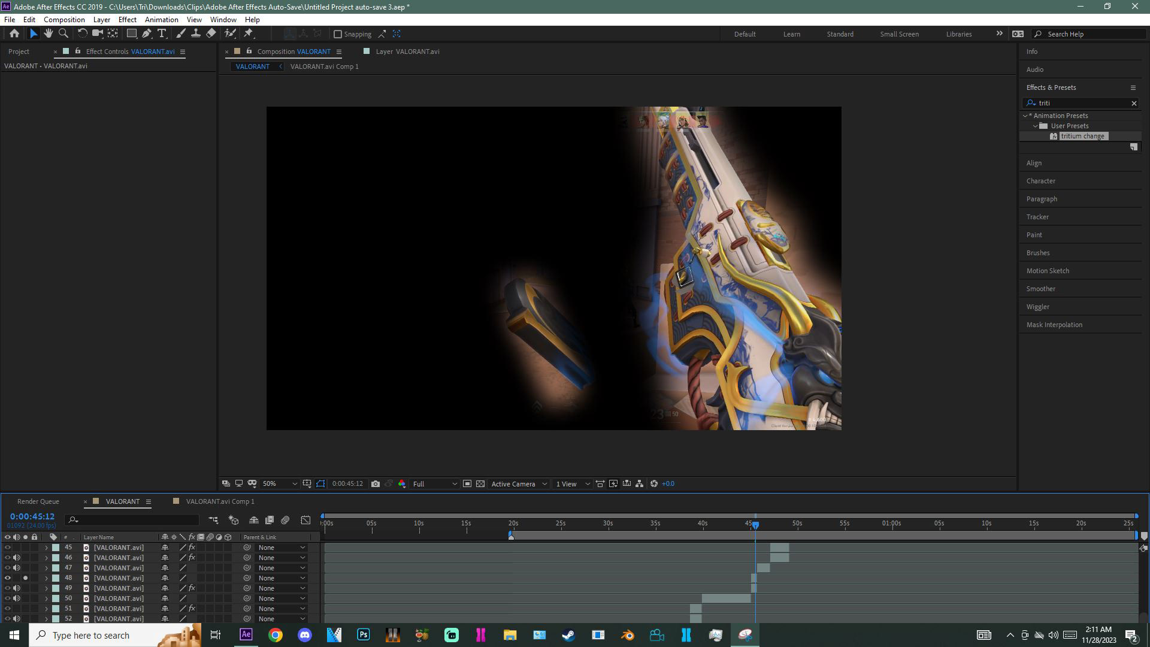Hide layer 47 with eye toggle
The width and height of the screenshot is (1150, 647).
click(8, 568)
